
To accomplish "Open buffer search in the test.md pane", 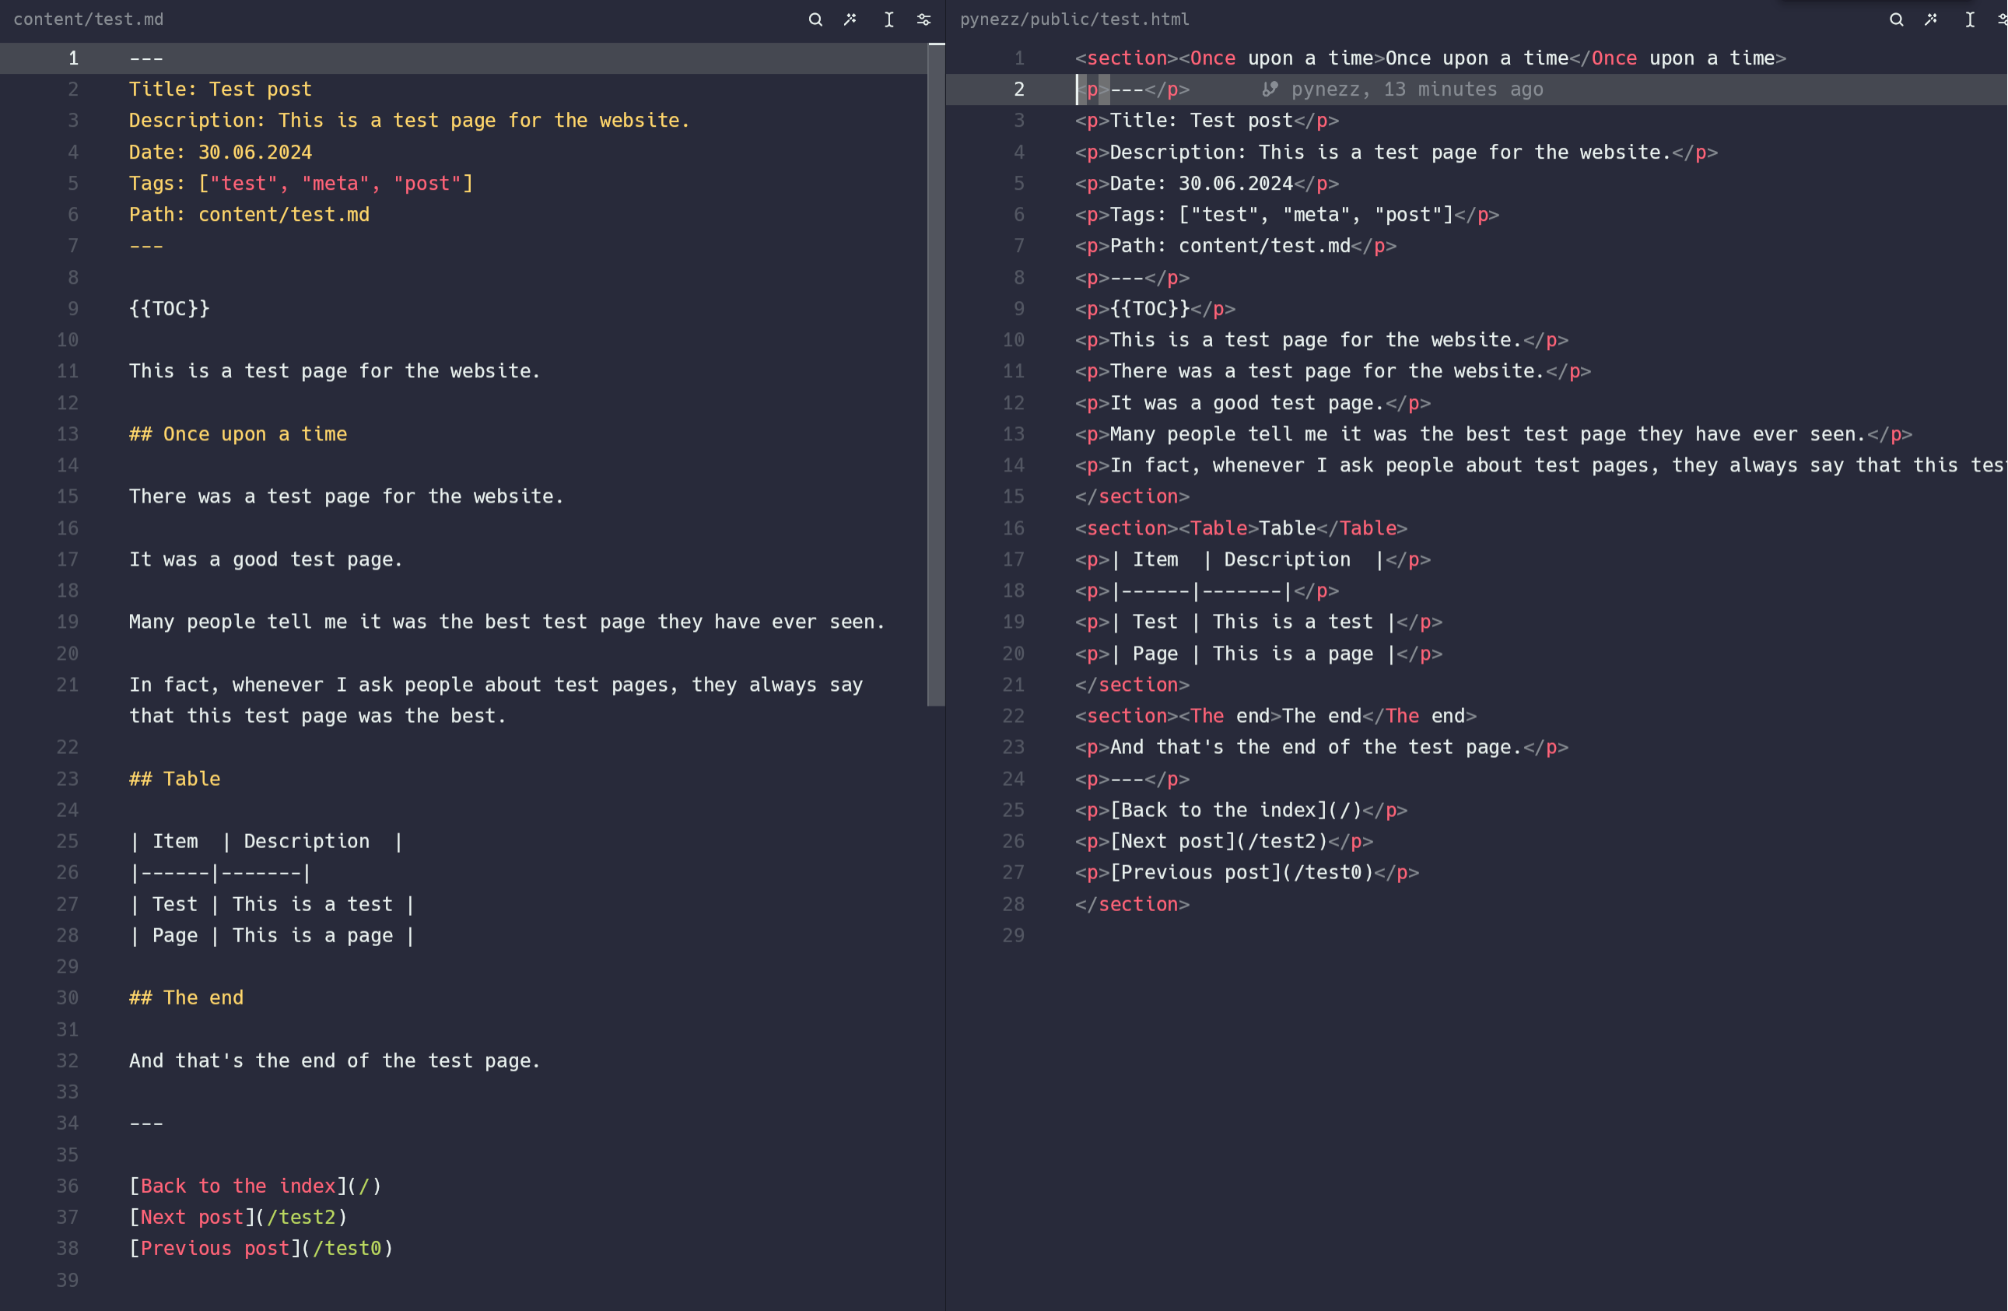I will pos(815,19).
